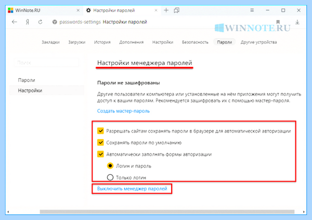
Task: Open the История section
Action: pyautogui.click(x=102, y=42)
